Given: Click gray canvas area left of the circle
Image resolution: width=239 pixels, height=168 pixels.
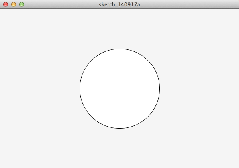Looking at the screenshot, I should 39,88.
